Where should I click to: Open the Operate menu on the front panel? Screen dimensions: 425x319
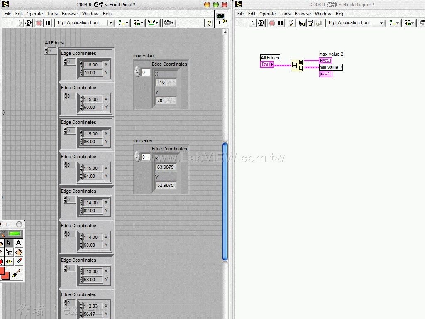[x=34, y=14]
